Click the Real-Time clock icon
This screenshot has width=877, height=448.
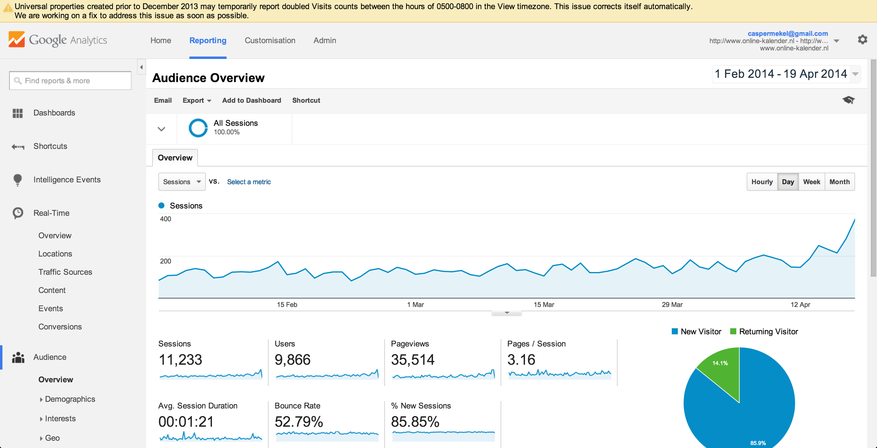18,213
